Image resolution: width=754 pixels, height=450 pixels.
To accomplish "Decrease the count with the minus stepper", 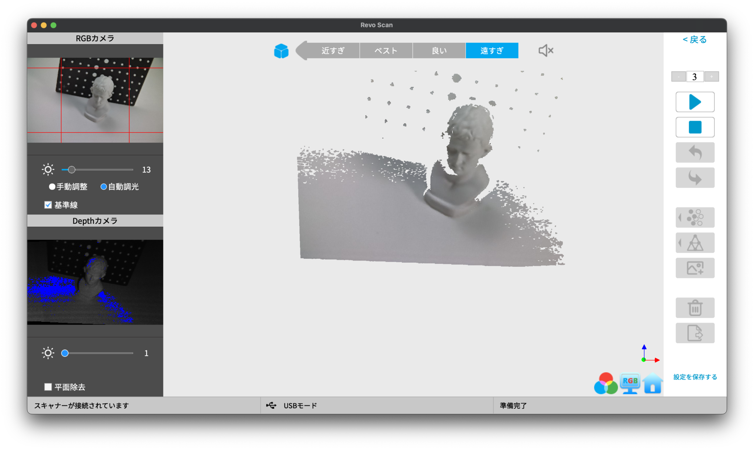I will [679, 77].
